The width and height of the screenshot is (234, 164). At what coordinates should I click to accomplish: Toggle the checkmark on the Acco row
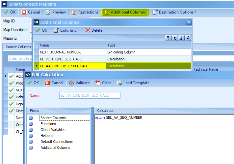(x=11, y=76)
